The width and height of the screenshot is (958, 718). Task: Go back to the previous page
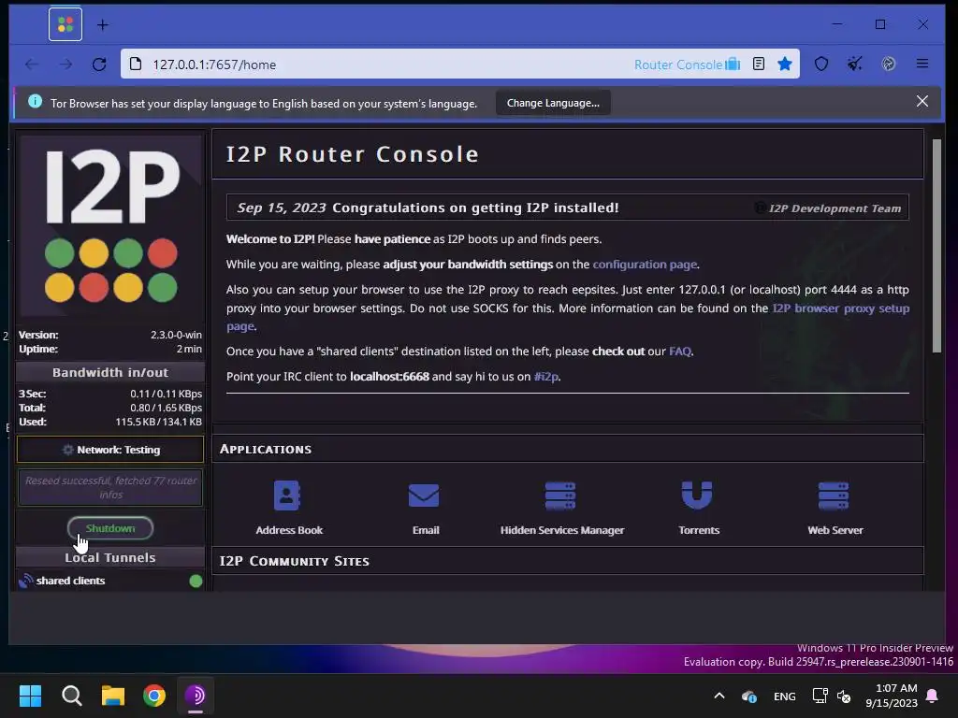point(32,65)
